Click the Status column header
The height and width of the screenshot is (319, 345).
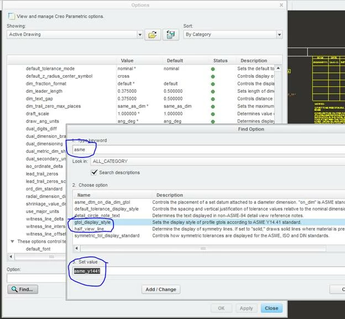click(220, 61)
